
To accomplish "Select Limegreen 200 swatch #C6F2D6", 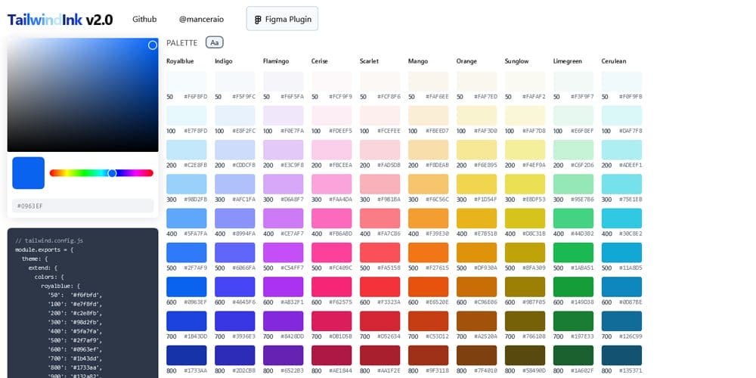I will point(574,150).
